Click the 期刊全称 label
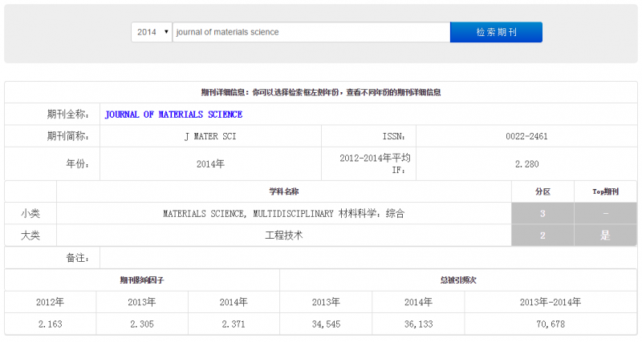The height and width of the screenshot is (342, 642). (68, 114)
